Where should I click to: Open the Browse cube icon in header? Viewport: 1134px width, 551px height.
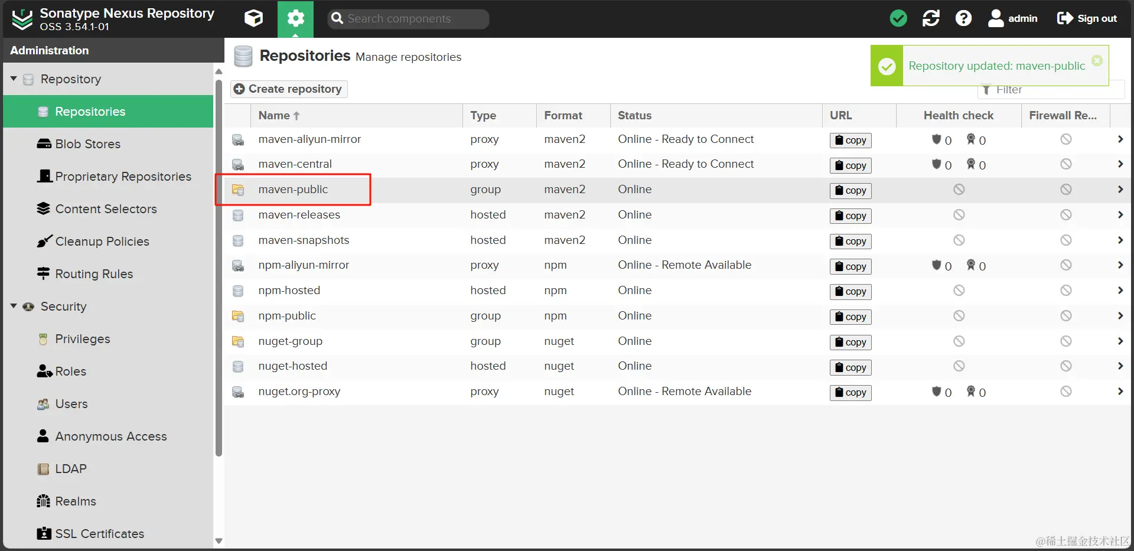coord(253,18)
